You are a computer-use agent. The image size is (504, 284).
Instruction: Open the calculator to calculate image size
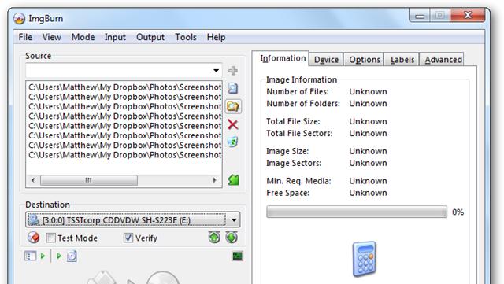[364, 259]
